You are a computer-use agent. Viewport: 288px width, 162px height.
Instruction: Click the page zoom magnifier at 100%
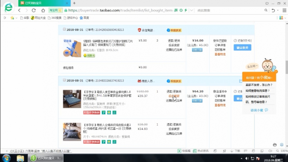277,151
